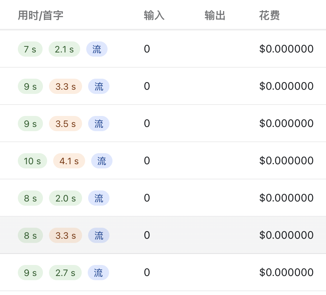Click the 流 tag beside 3.5 s

point(99,124)
